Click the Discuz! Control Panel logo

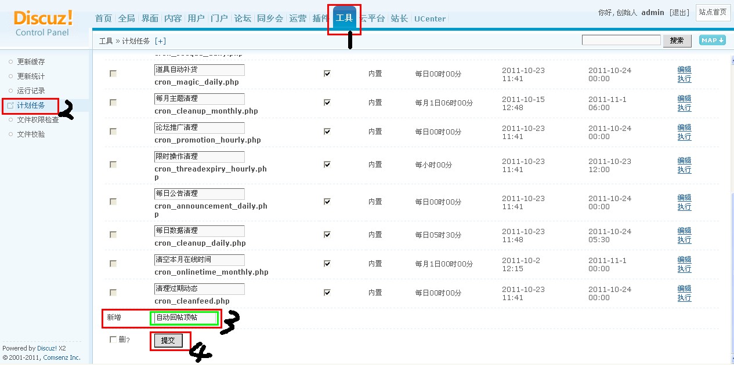pos(44,23)
